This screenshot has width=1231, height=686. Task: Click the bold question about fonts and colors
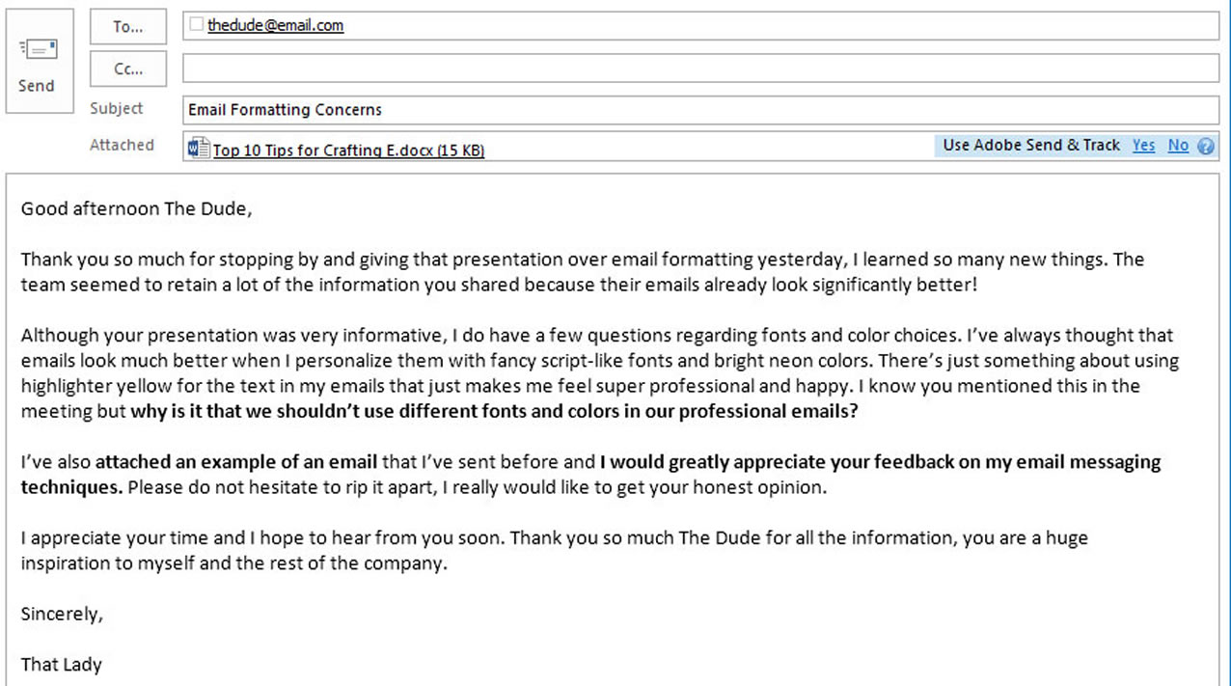coord(494,411)
